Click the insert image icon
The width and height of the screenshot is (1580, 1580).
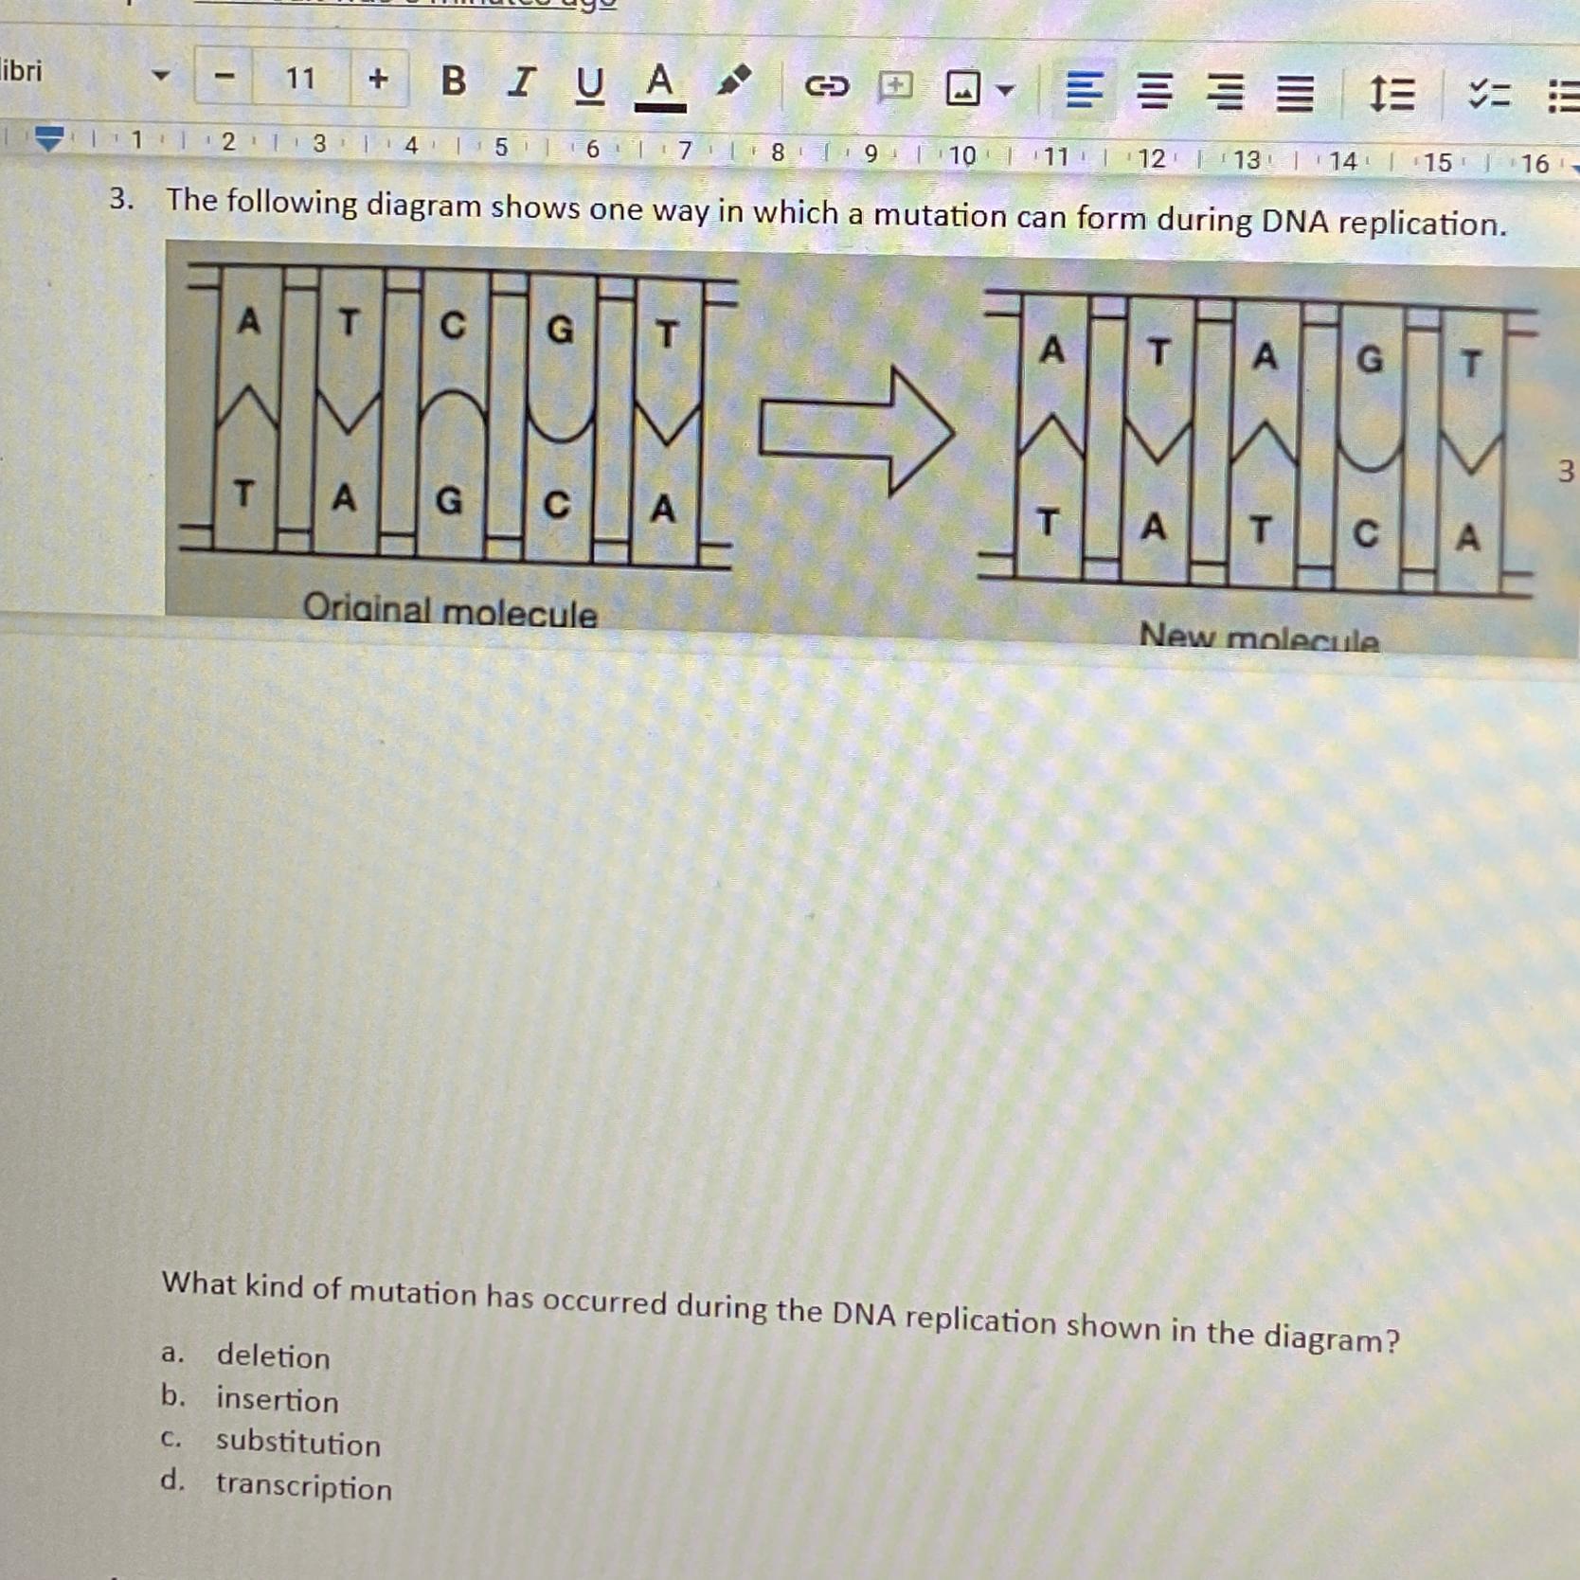(963, 89)
